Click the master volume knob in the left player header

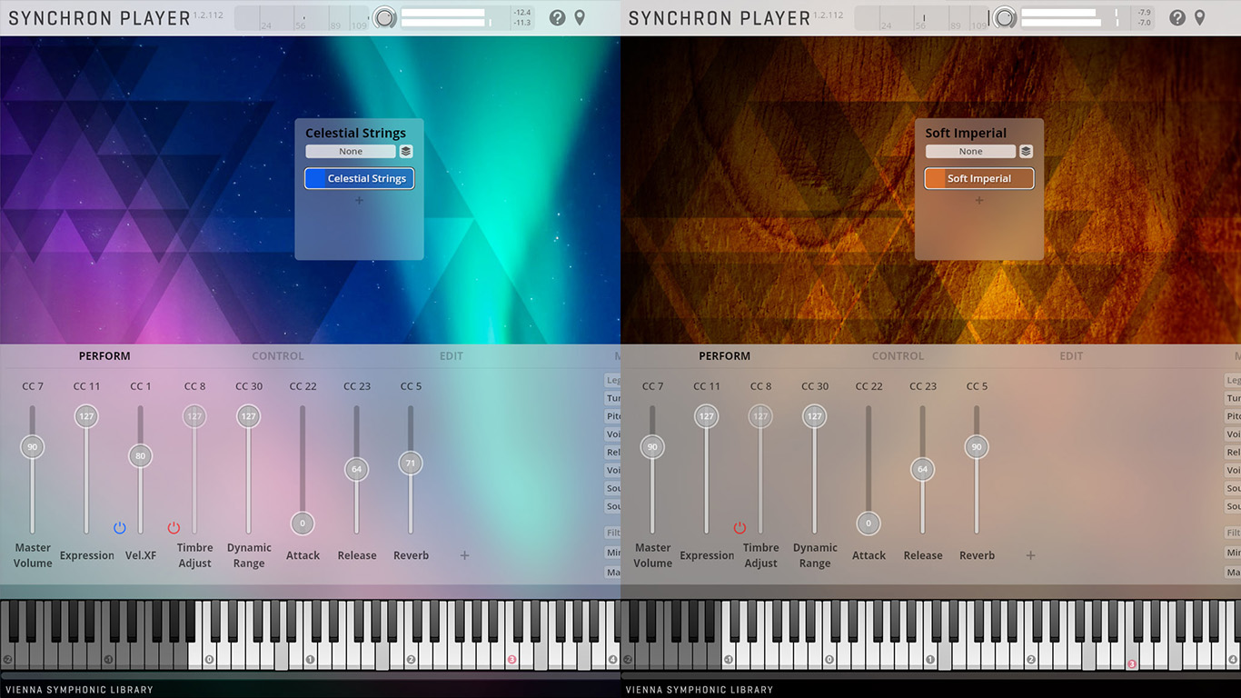point(385,18)
